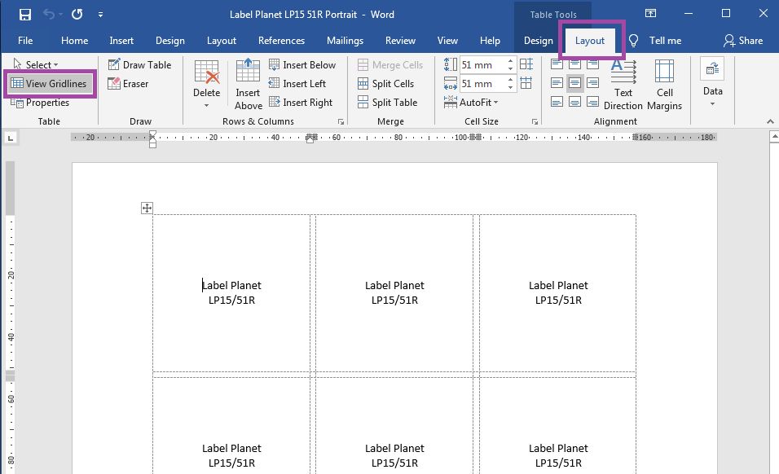Activate the Draw Table tool
The height and width of the screenshot is (474, 779).
click(139, 64)
